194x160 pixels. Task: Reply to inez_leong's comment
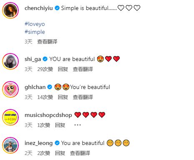60,153
